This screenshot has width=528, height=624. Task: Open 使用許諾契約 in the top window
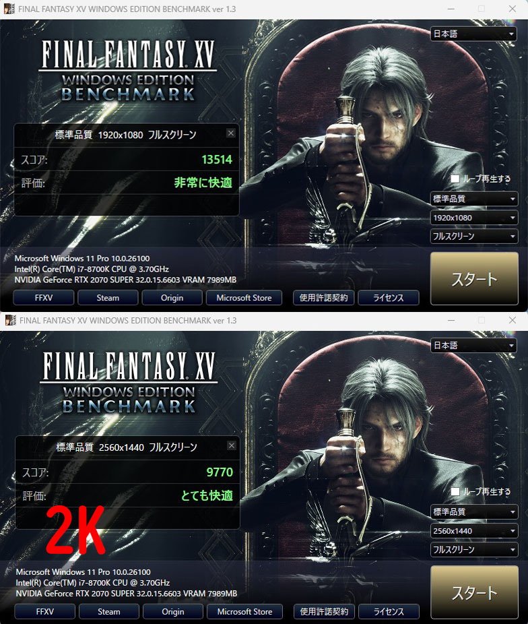click(x=324, y=298)
